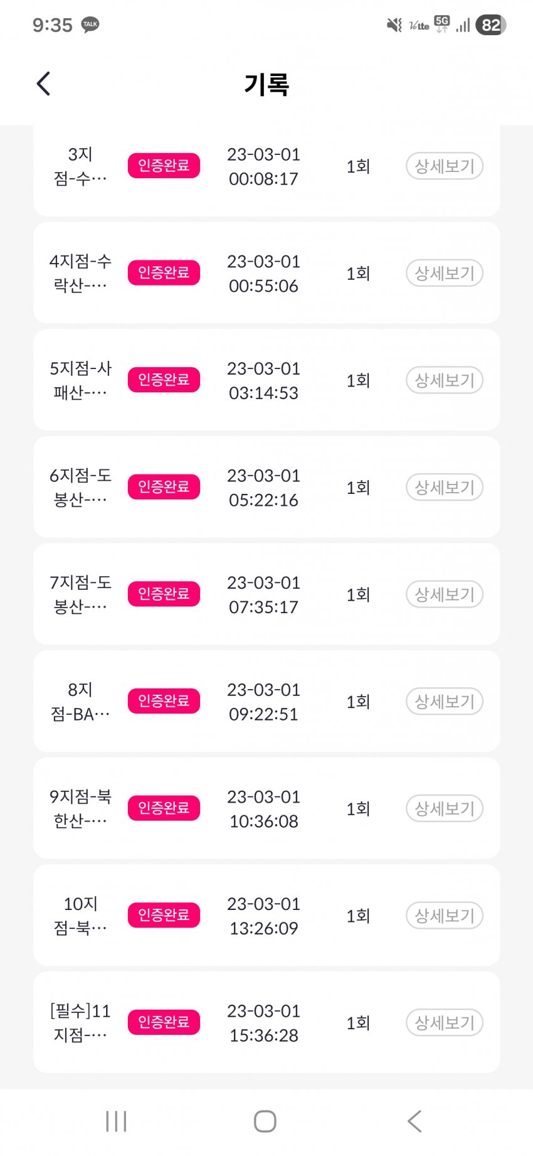Open 상세보기 for the 00:08:17 record

pos(444,166)
